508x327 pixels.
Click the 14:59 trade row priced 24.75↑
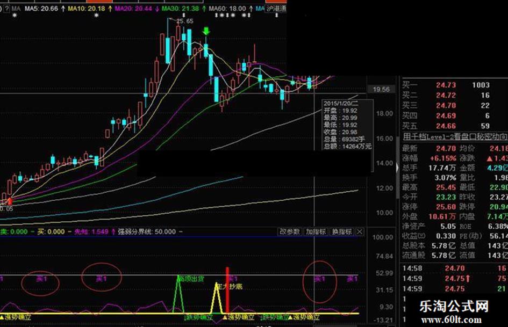click(455, 279)
